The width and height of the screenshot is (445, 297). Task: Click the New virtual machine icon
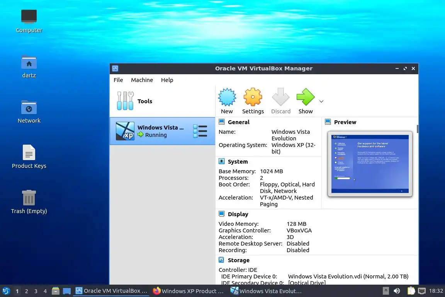[227, 97]
